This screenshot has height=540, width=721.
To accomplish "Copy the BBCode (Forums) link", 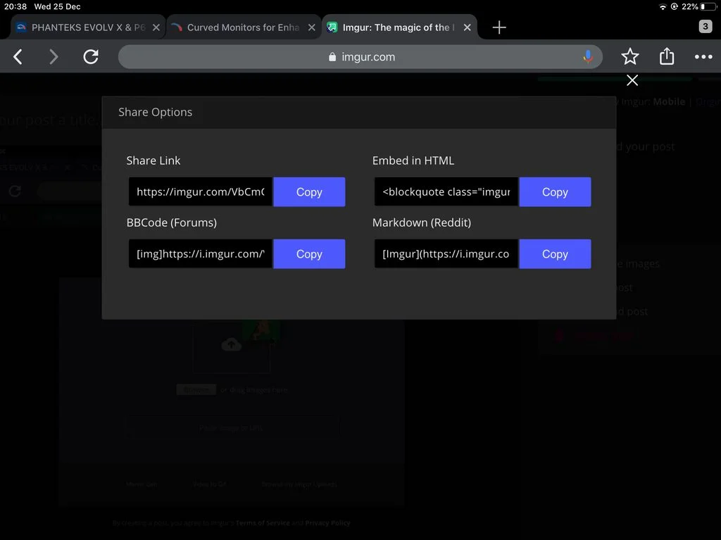I will point(309,254).
